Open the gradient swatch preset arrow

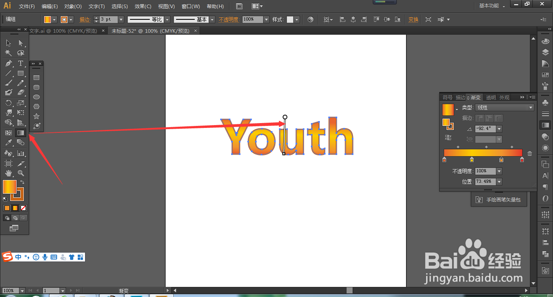pyautogui.click(x=457, y=110)
